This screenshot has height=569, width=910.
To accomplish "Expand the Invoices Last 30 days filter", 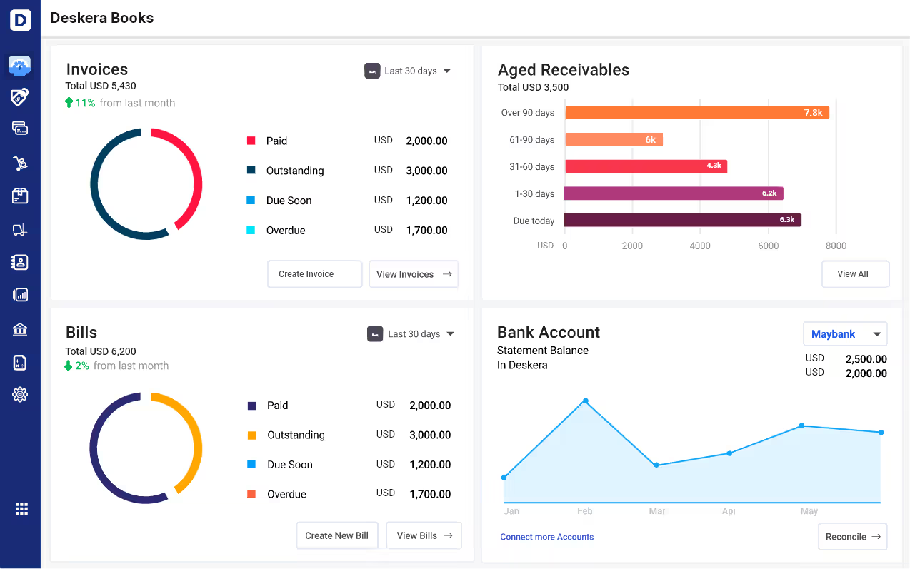I will (x=409, y=71).
